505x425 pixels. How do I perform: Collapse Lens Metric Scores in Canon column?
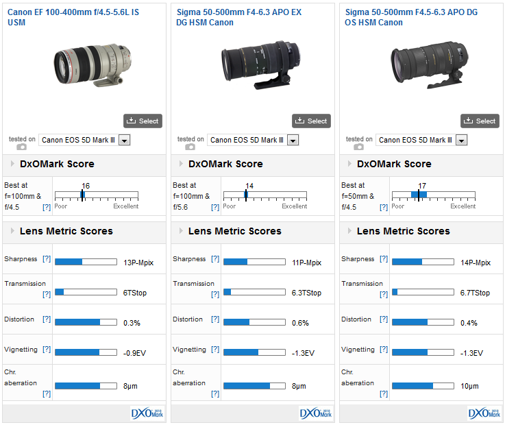click(12, 231)
